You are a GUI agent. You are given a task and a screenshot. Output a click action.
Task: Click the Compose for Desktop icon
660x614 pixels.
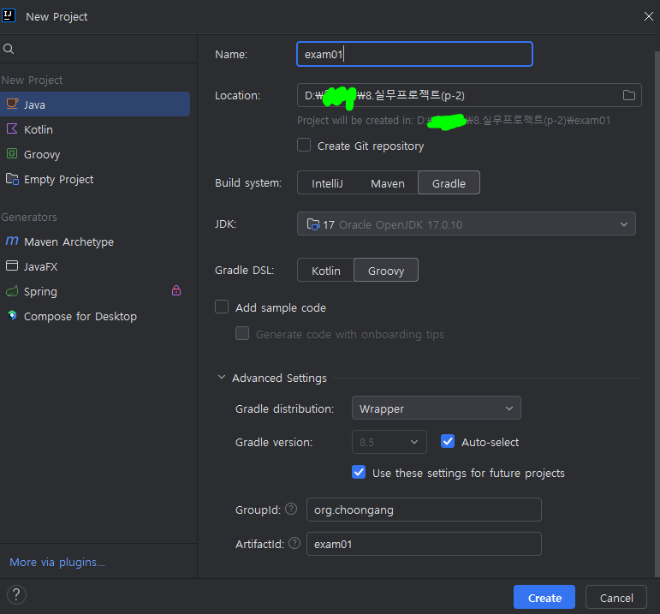12,315
